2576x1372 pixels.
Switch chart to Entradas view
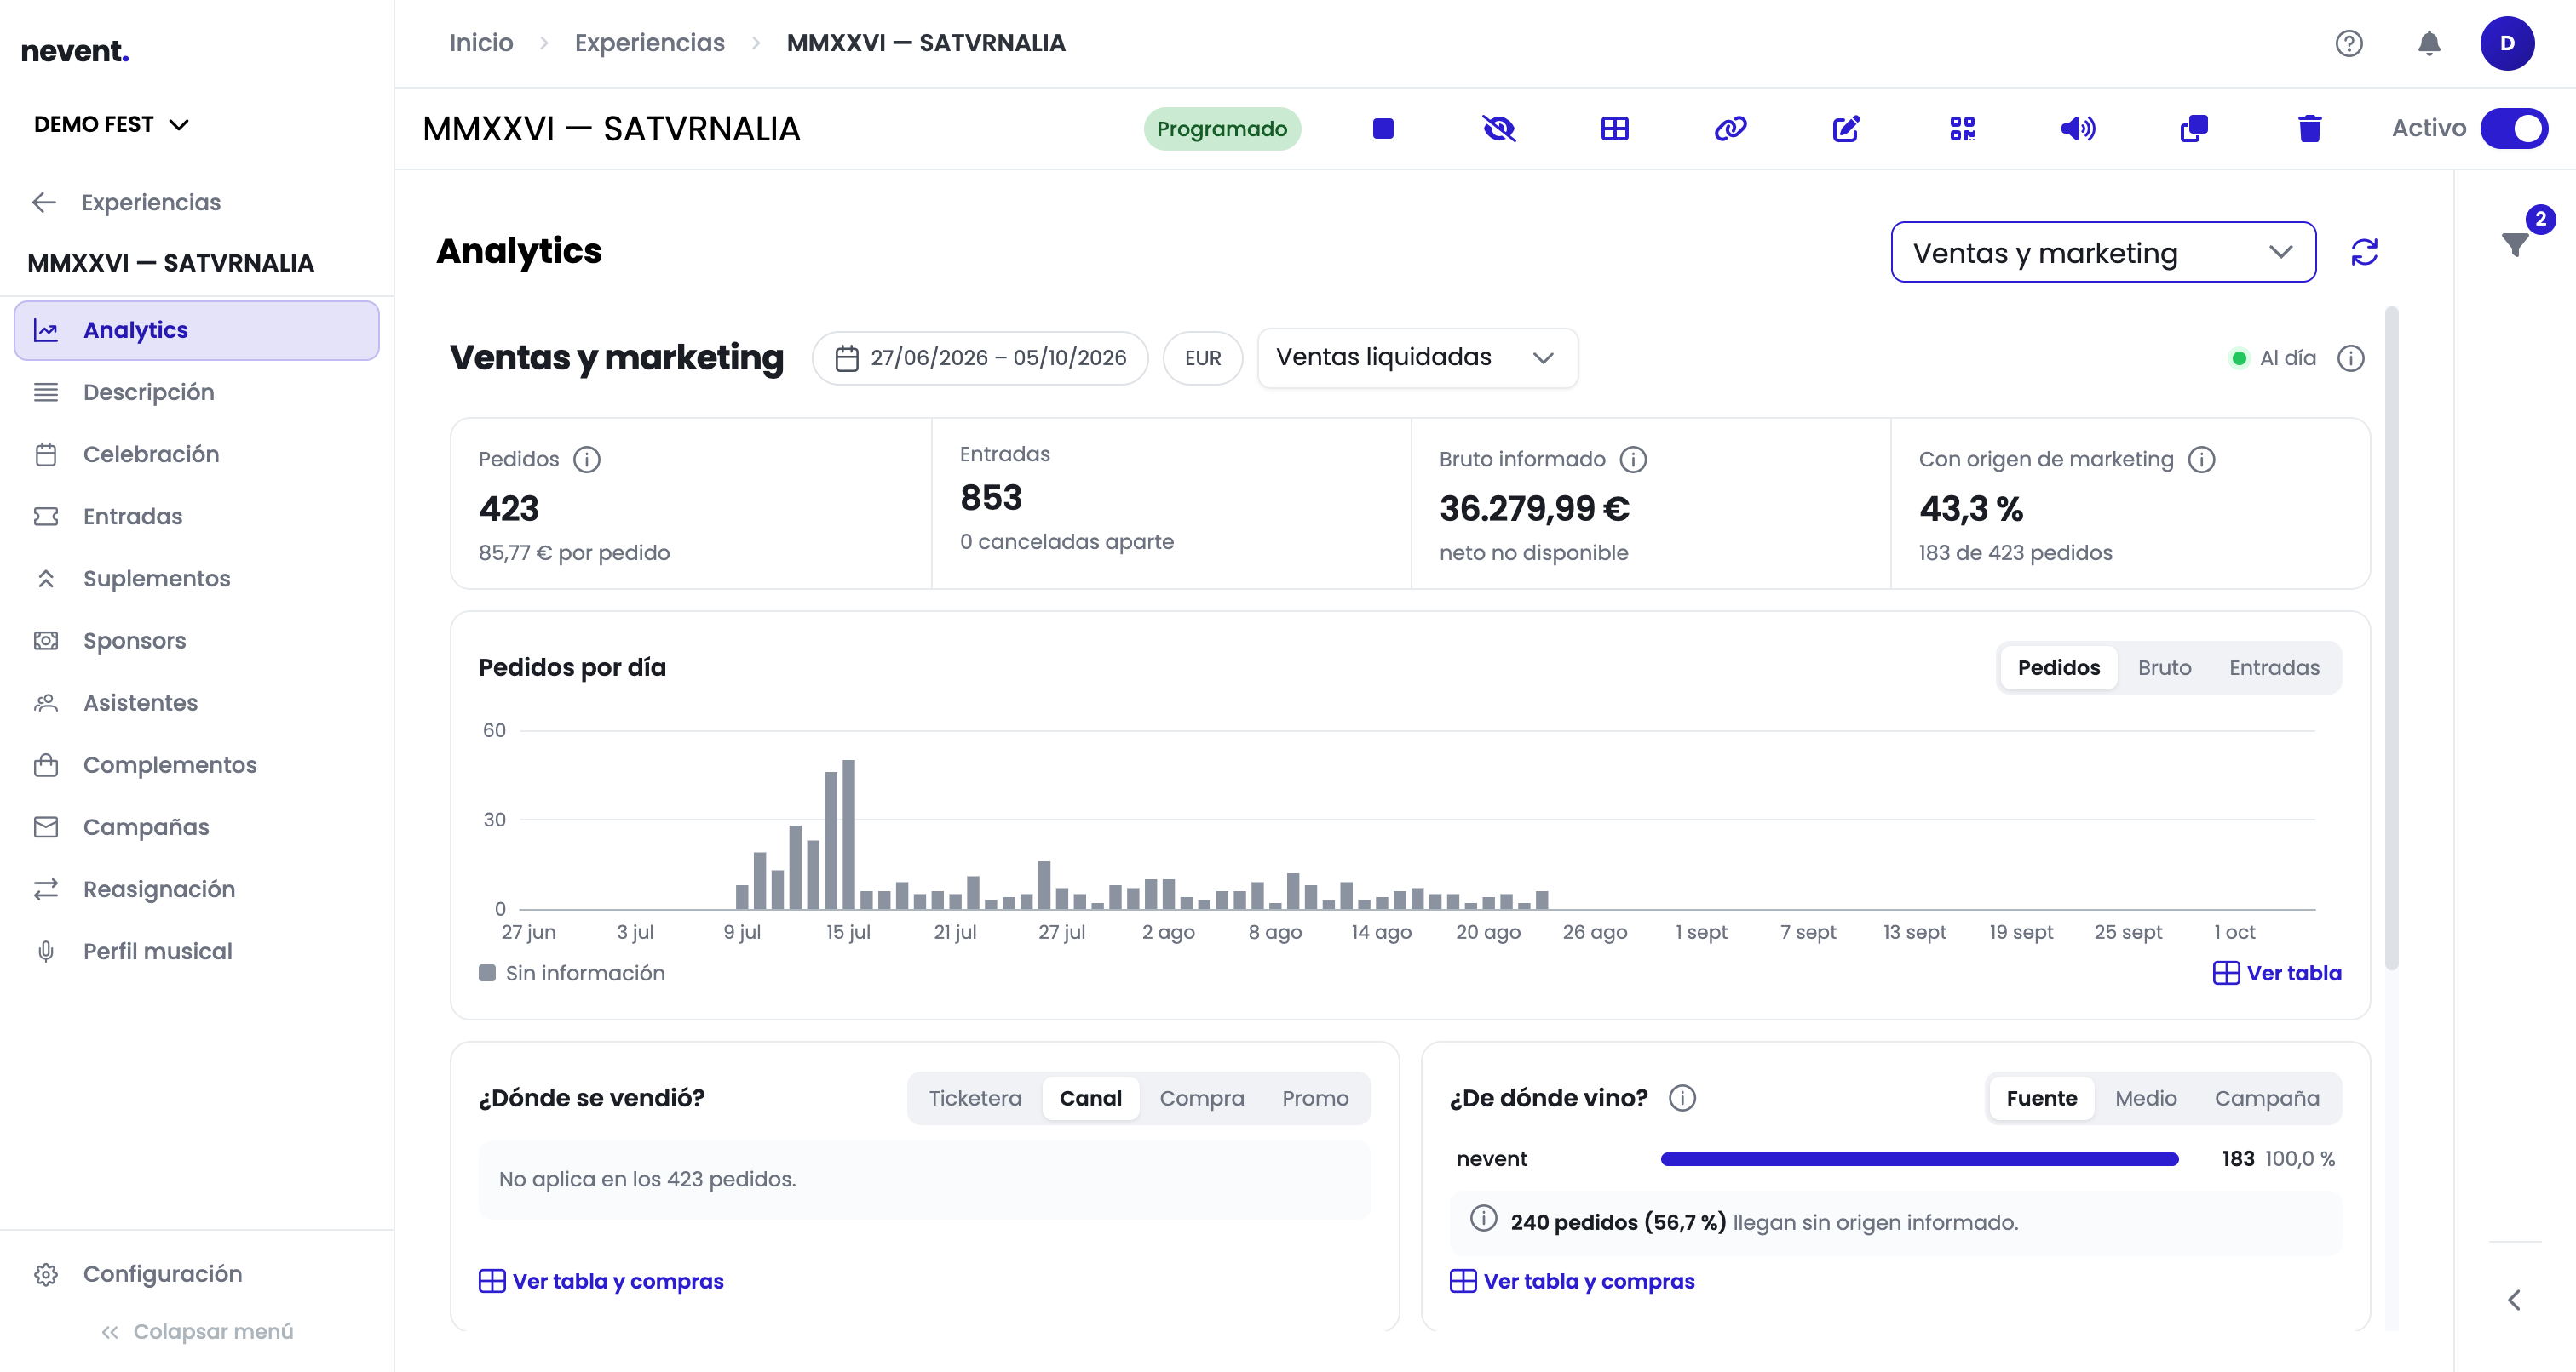click(2274, 667)
